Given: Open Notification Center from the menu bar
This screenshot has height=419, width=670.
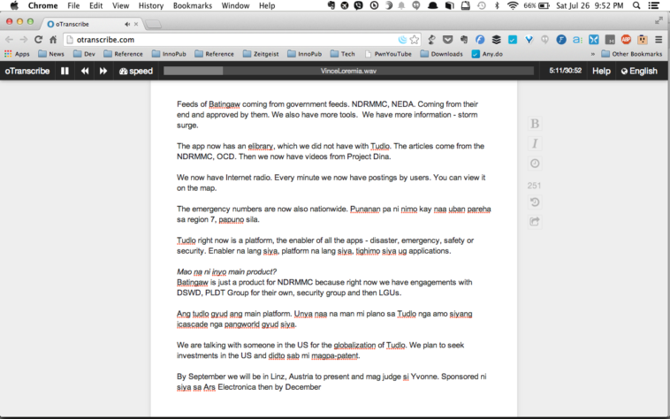Looking at the screenshot, I should pyautogui.click(x=654, y=5).
